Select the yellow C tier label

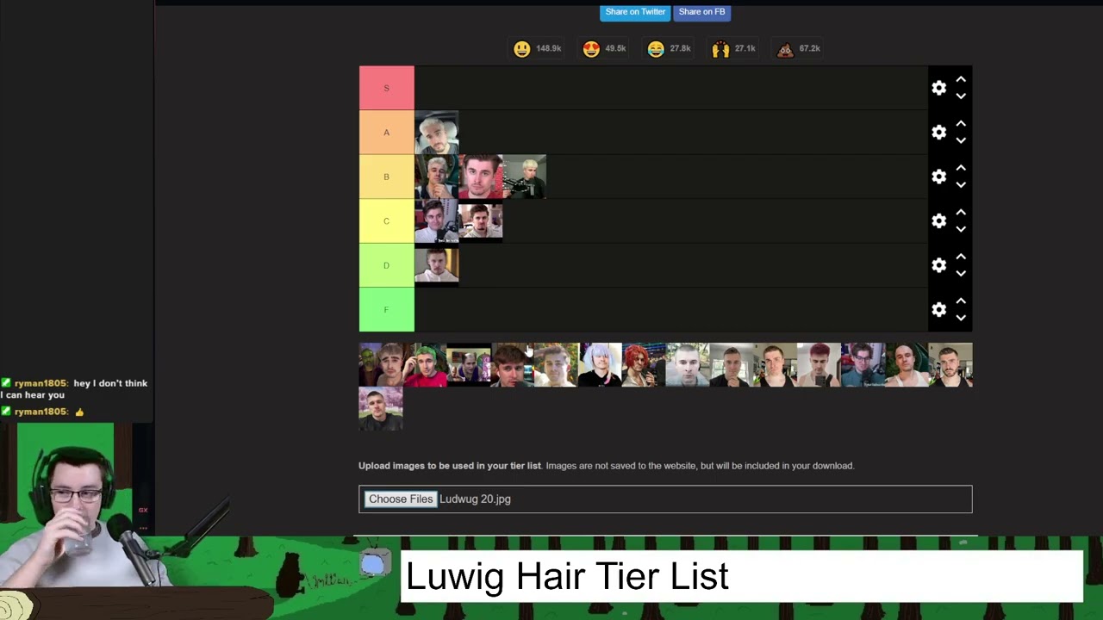[x=386, y=221]
